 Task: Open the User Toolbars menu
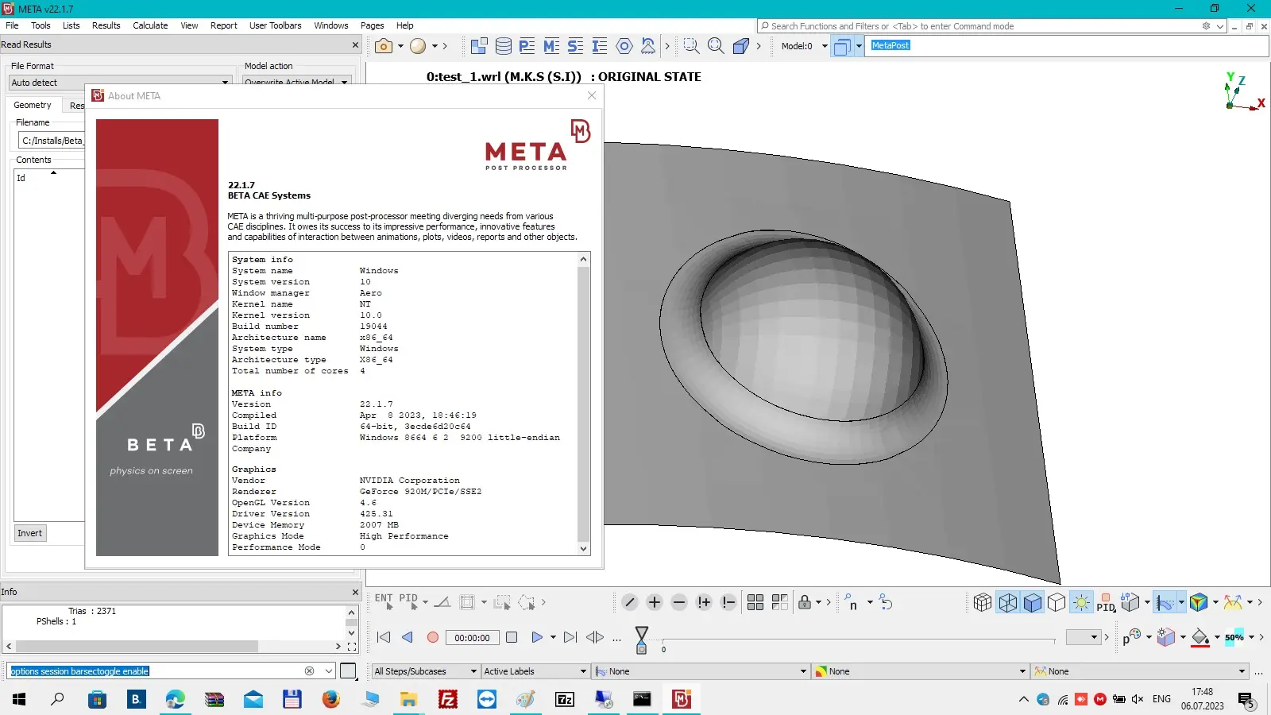pos(276,25)
